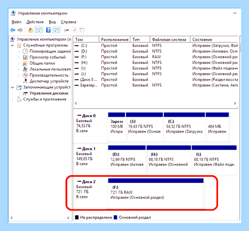Sort by the Тип column header
Viewport: 249px width, 231px height.
140,39
